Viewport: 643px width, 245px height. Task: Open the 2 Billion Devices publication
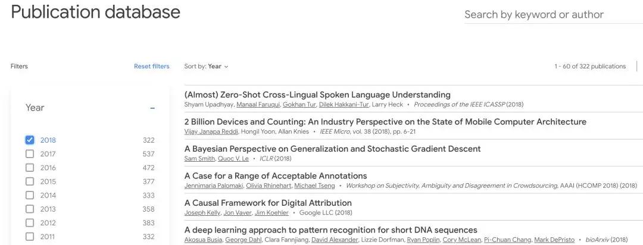tap(385, 122)
